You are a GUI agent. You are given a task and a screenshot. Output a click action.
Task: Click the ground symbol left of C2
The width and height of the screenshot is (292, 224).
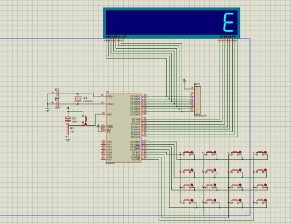click(48, 110)
